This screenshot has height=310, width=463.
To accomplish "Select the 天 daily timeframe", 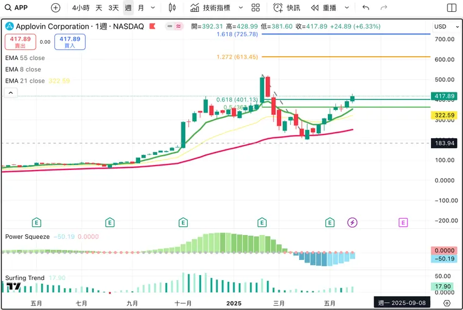I will [99, 7].
